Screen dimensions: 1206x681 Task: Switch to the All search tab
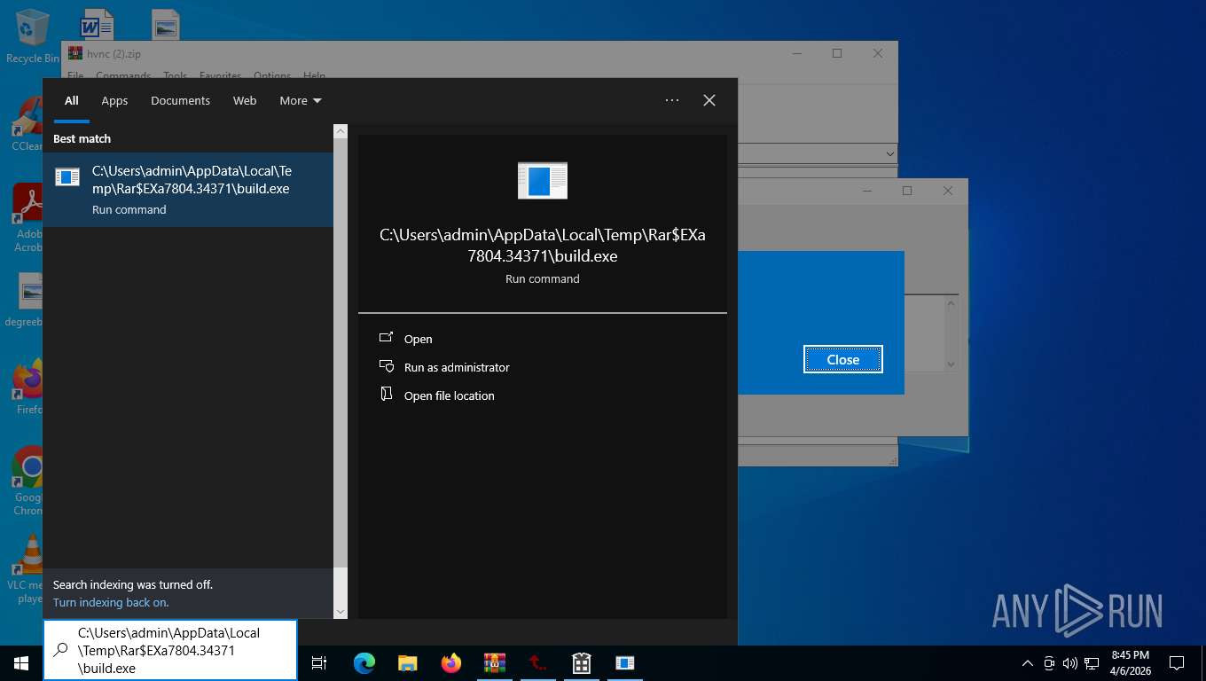[72, 100]
